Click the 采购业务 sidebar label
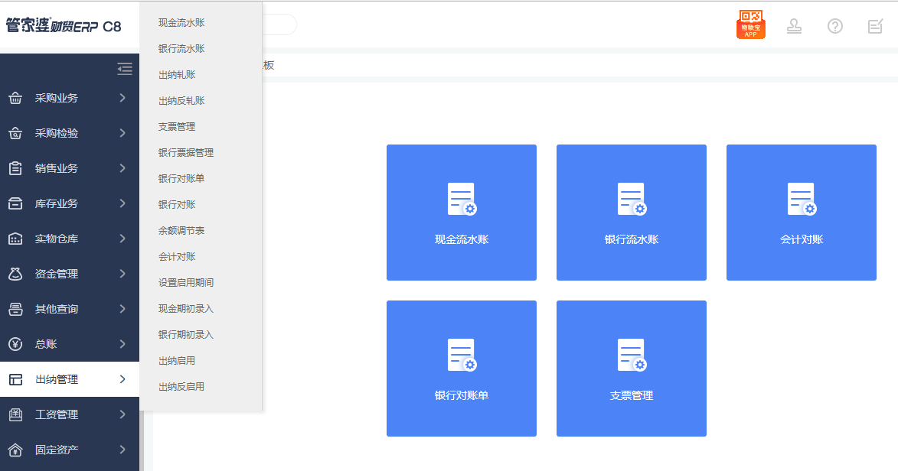898x471 pixels. (x=56, y=98)
